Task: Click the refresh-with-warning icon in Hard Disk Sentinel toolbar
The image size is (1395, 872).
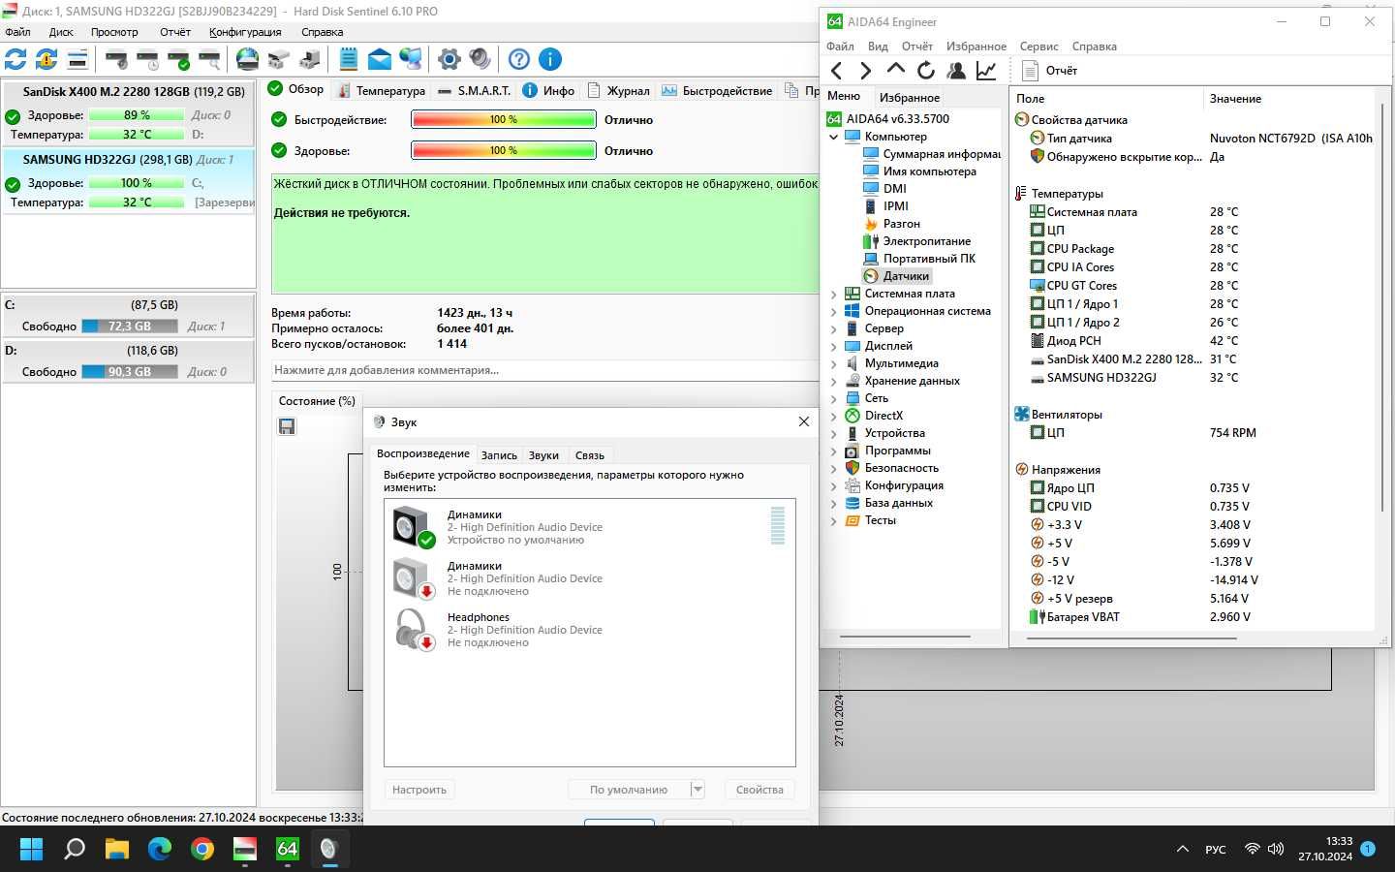Action: point(46,59)
